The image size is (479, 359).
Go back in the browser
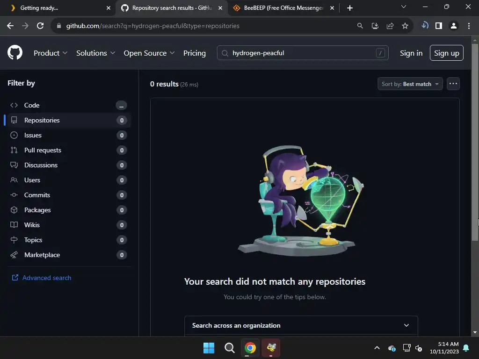point(10,26)
